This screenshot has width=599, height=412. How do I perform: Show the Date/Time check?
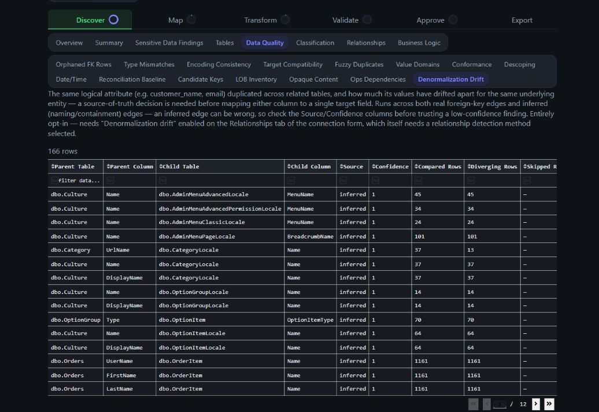pos(71,79)
